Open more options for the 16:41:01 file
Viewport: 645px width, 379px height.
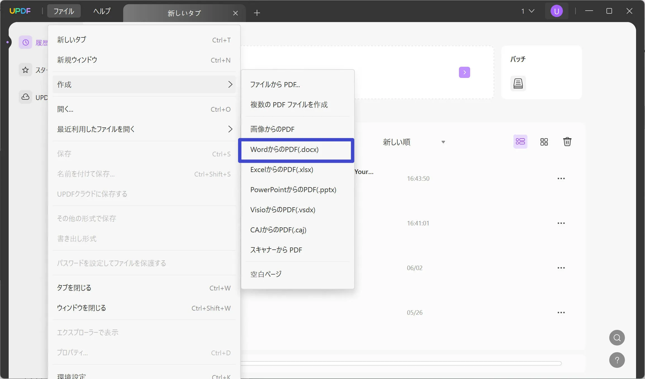(x=561, y=223)
